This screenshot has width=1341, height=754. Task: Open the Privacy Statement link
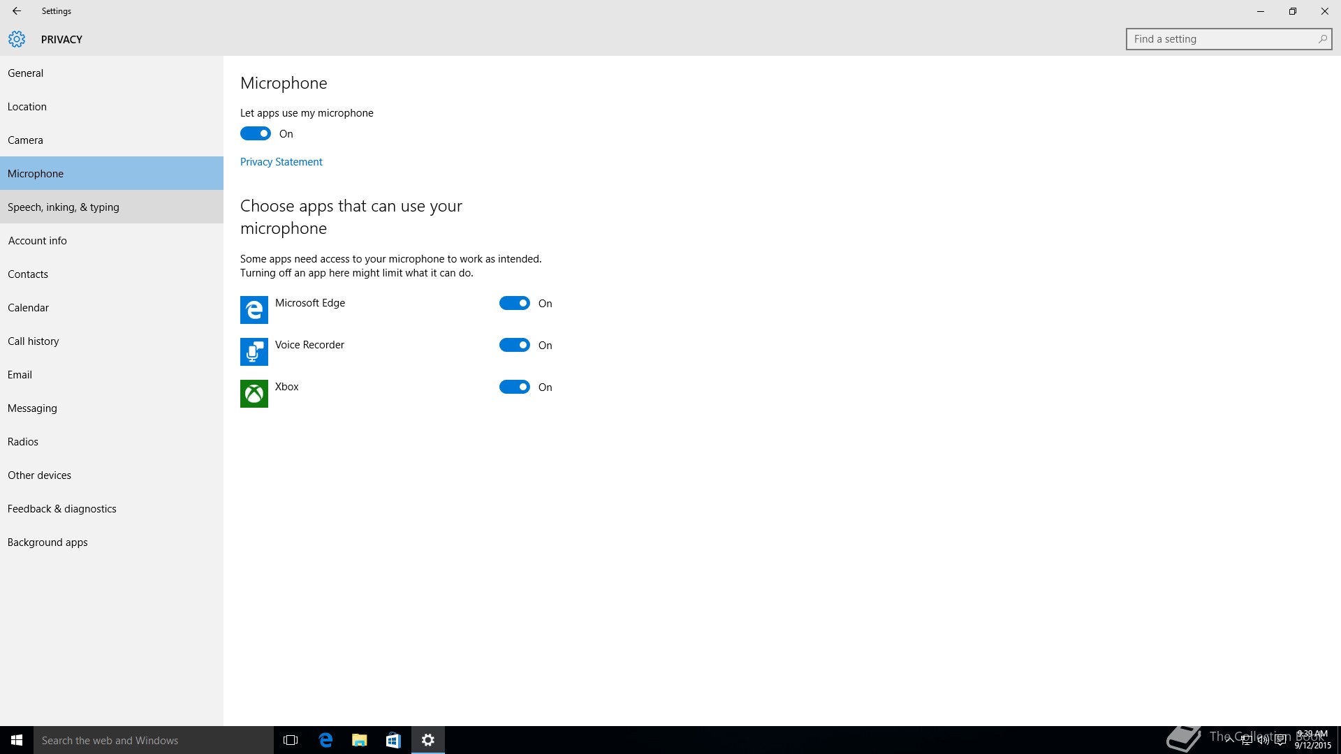point(281,161)
